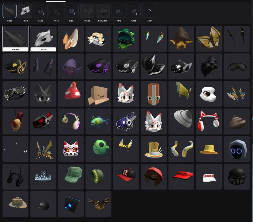The height and width of the screenshot is (222, 253).
Task: Pick the white mask with yellow eye
Action: click(209, 94)
